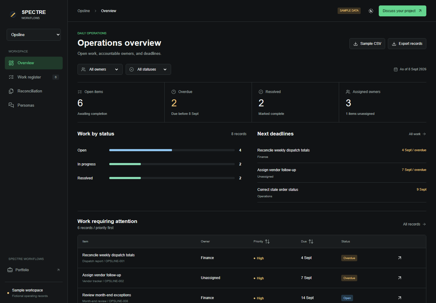This screenshot has width=436, height=303.
Task: Click the Assigned owners people icon
Action: click(x=348, y=92)
